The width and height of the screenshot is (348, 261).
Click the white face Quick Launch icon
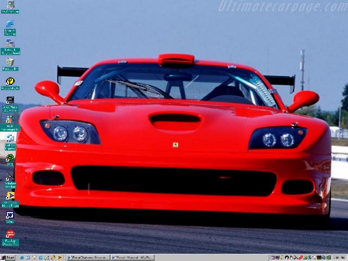coord(34,258)
